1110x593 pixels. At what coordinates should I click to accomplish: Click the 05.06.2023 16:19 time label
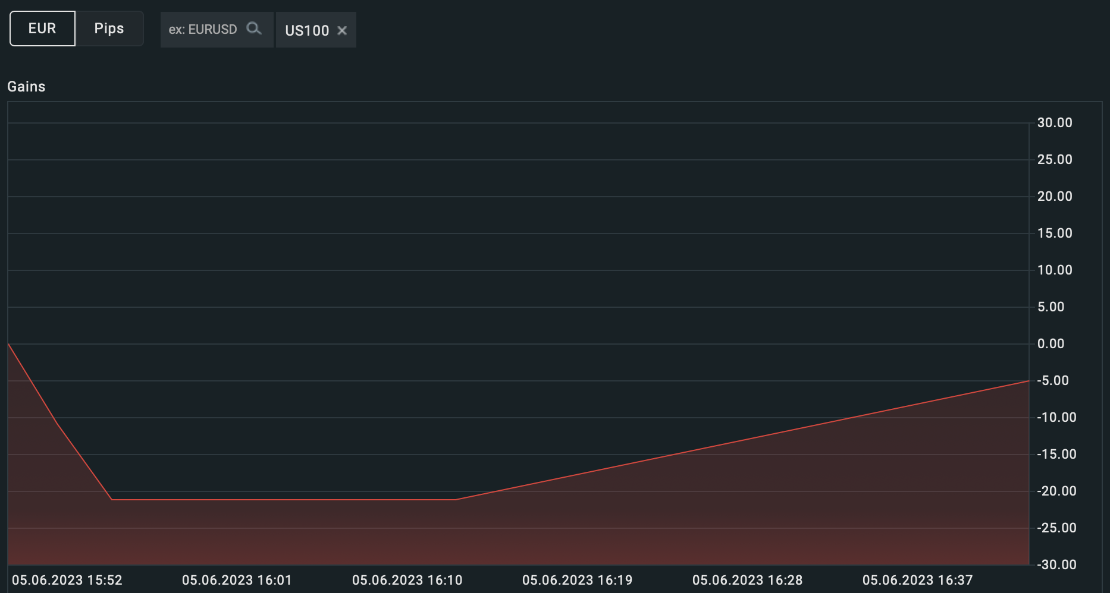(x=578, y=581)
